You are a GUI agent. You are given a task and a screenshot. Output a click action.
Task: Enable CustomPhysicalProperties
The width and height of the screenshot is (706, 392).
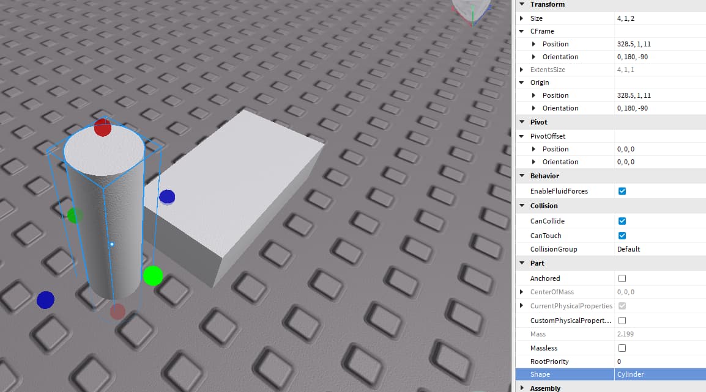pos(622,320)
